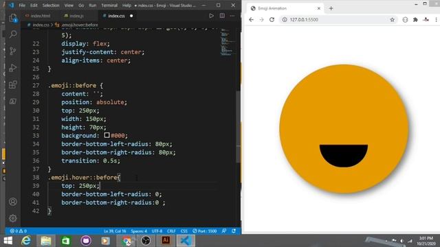This screenshot has width=440, height=247.
Task: Change line endings via CRLF
Action: point(171,231)
